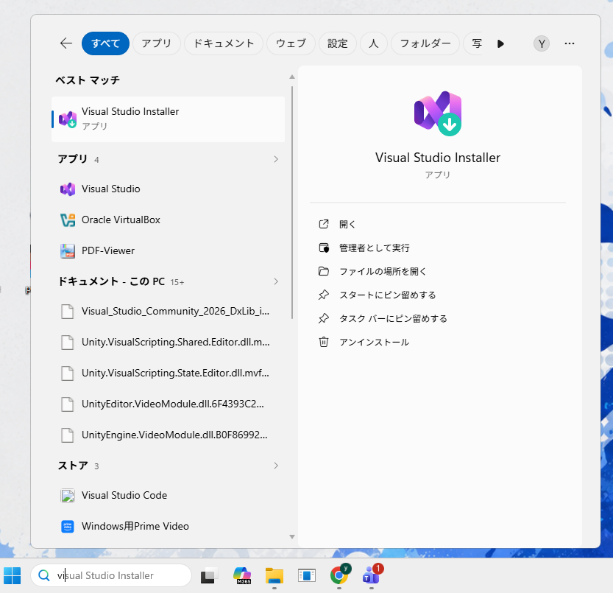Click the folder icon for ファイルの場所を開く
This screenshot has width=613, height=593.
324,271
